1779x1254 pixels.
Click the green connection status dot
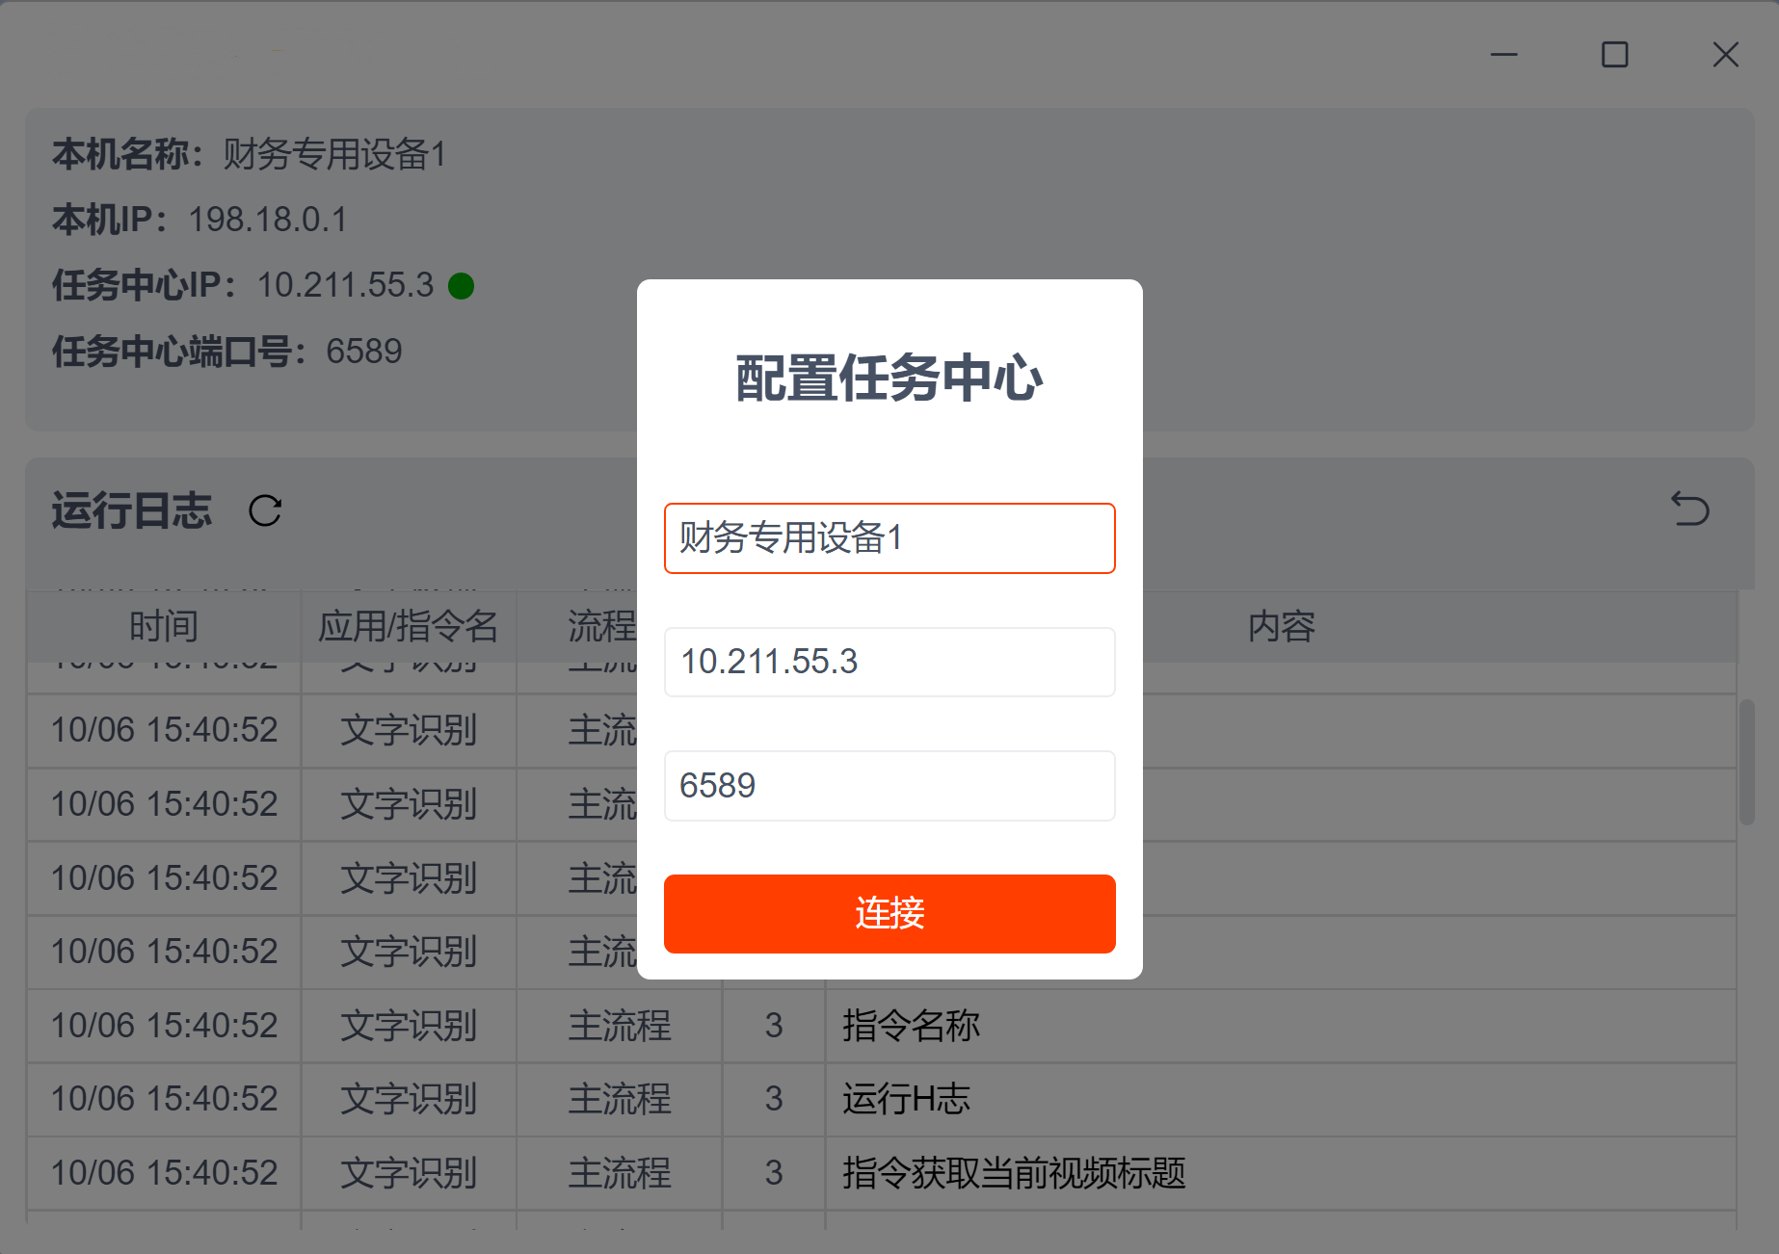point(461,286)
